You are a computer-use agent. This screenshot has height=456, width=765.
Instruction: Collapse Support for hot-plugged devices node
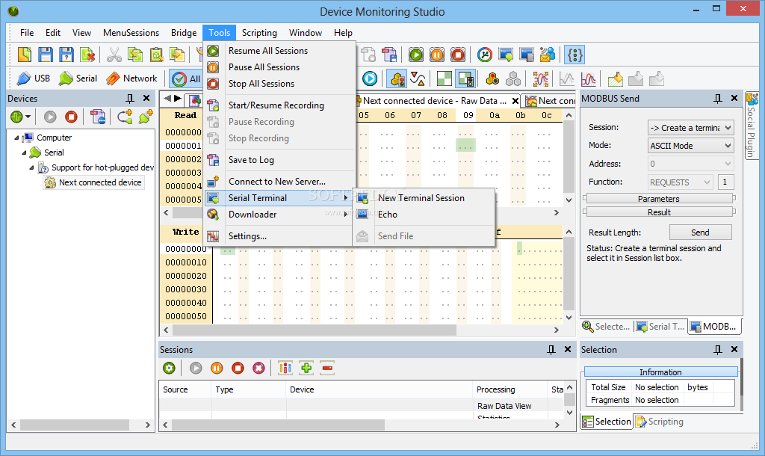tap(31, 167)
